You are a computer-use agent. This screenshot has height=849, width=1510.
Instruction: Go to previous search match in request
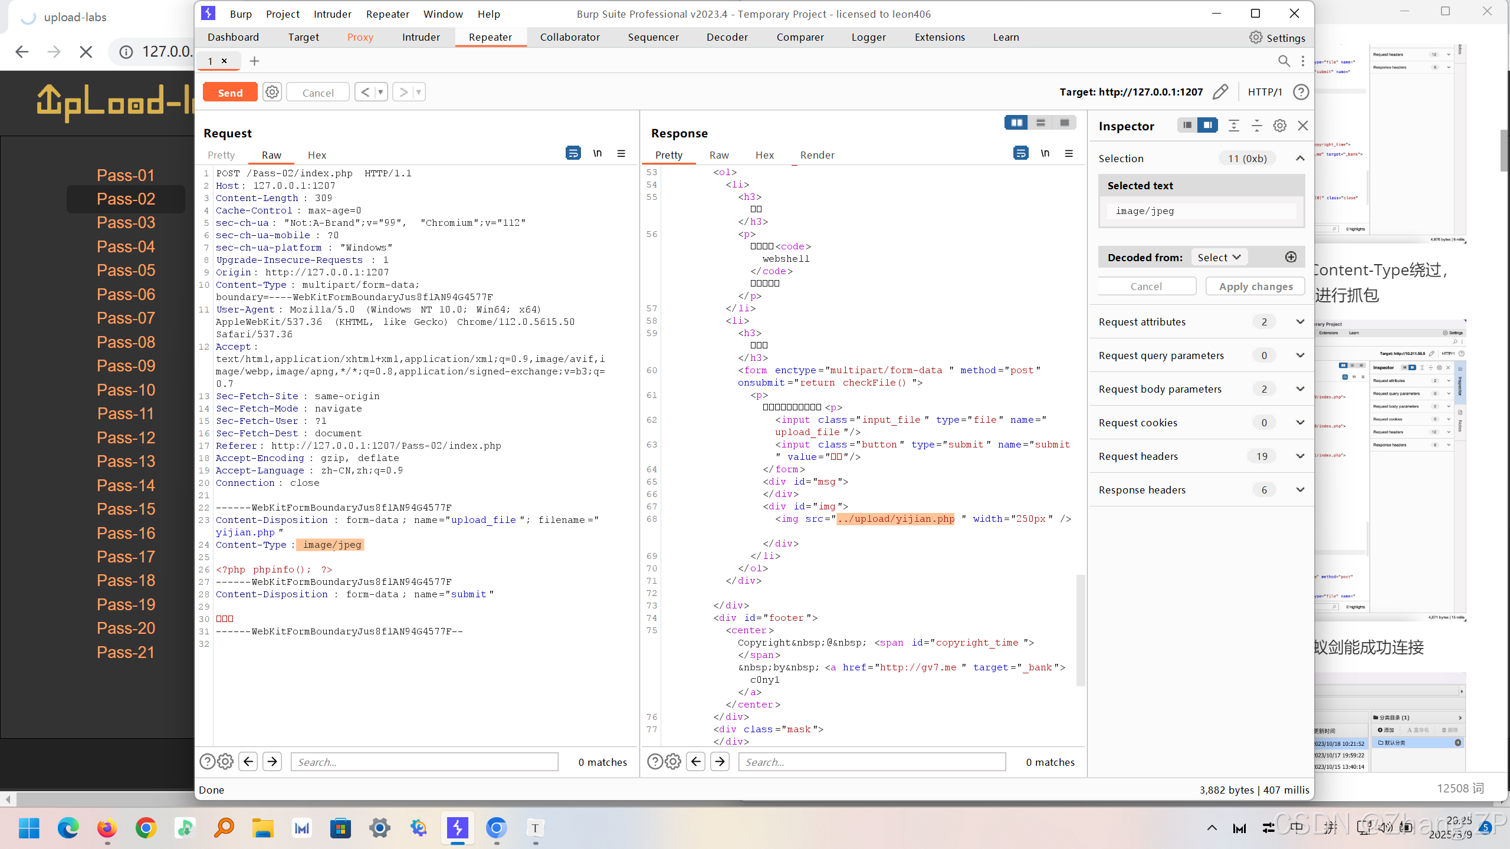click(248, 762)
